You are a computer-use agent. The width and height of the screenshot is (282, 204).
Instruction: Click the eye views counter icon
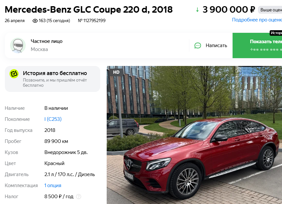35,21
